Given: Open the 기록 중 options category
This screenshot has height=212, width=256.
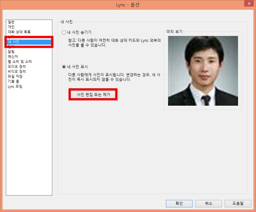Looking at the screenshot, I should [x=13, y=81].
